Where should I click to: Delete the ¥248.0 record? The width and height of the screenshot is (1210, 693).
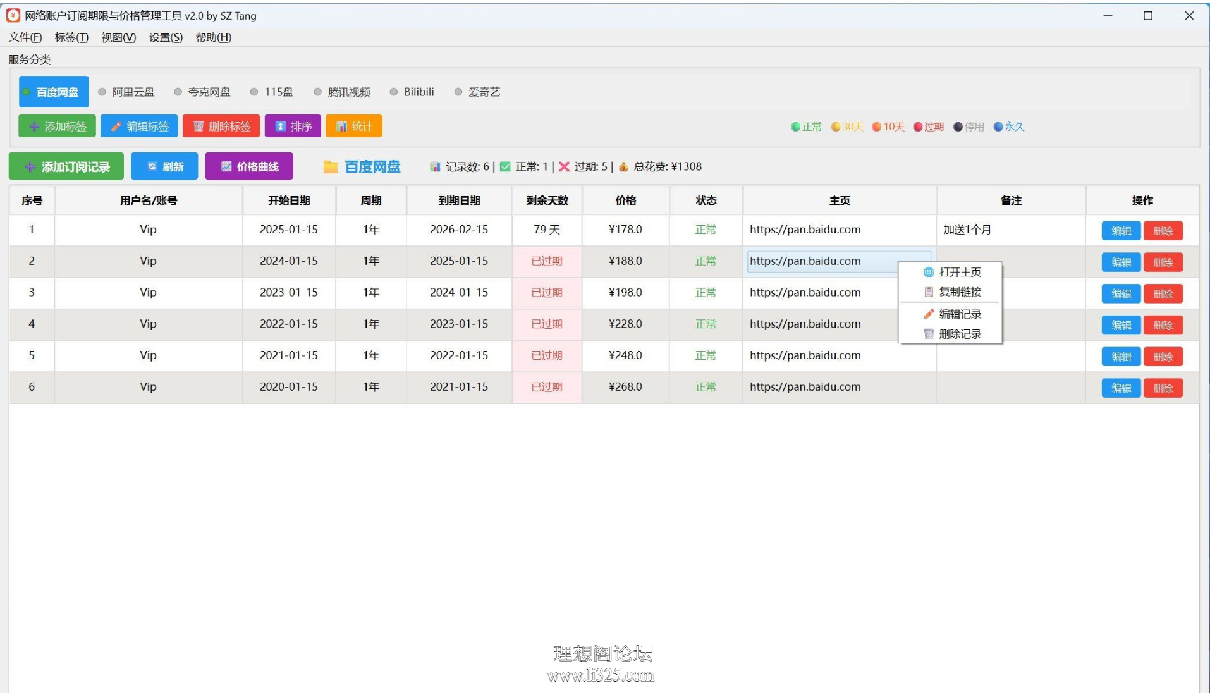1163,357
